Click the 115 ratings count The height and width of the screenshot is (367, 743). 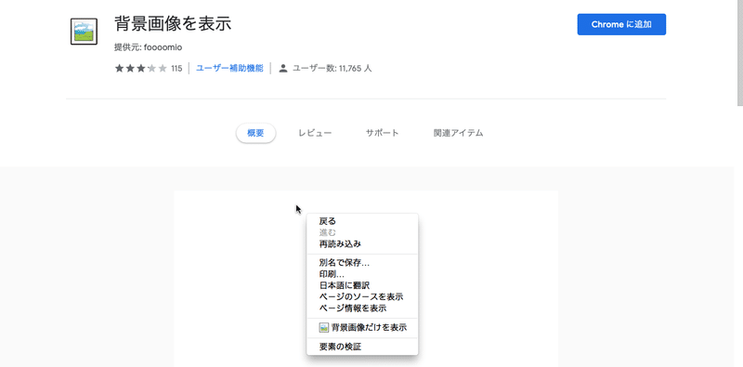[x=176, y=69]
